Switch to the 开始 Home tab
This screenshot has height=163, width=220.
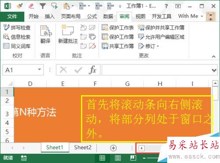click(33, 16)
